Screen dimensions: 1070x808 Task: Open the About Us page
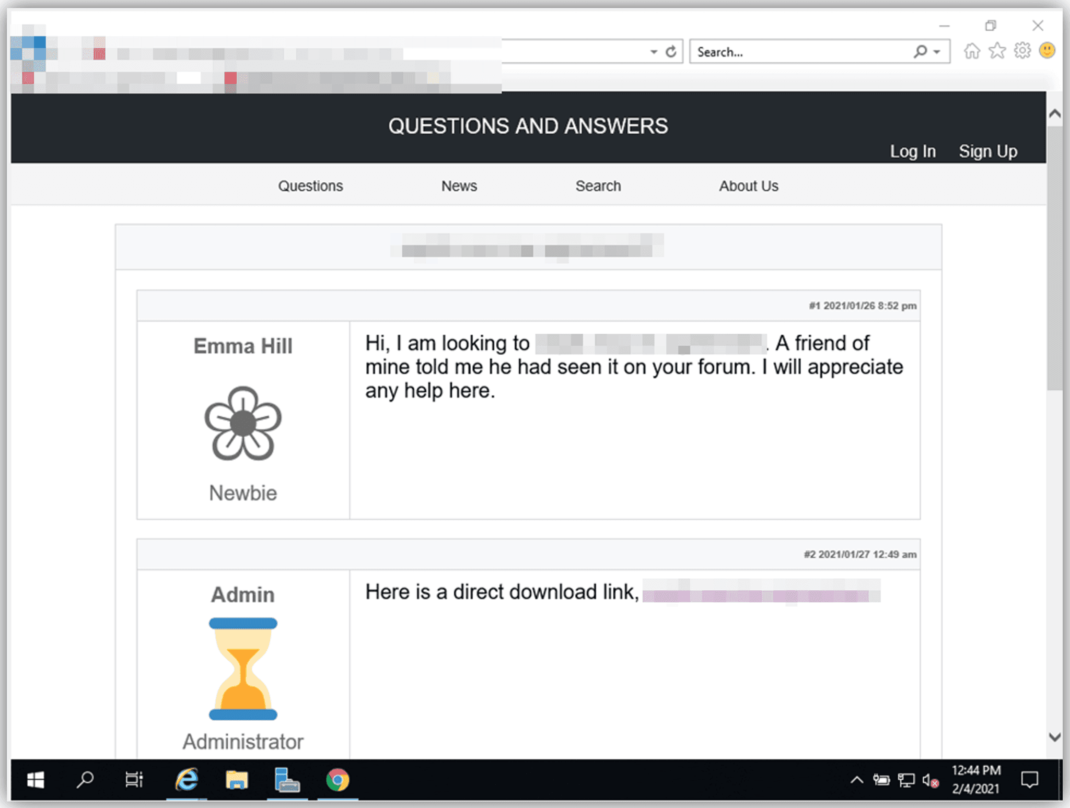pyautogui.click(x=748, y=186)
